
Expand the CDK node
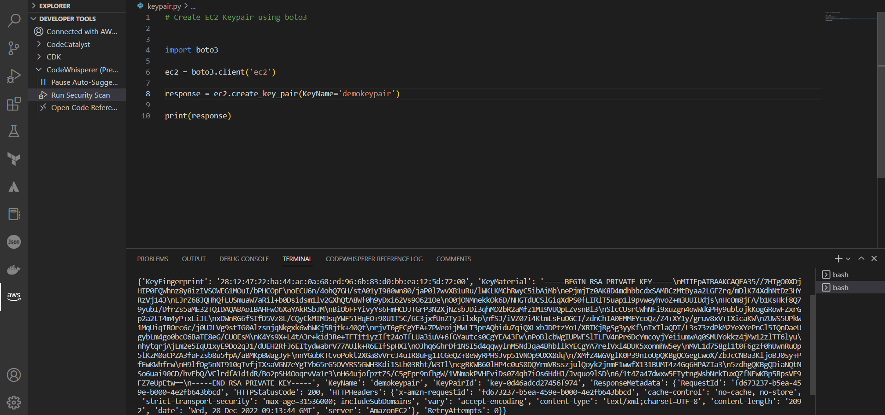pyautogui.click(x=39, y=57)
